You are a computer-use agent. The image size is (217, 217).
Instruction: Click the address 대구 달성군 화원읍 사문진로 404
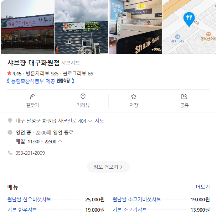coord(51,121)
